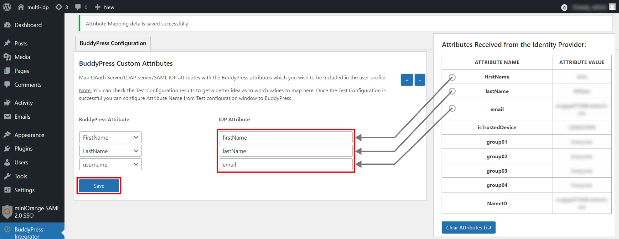Select the group03 attribute cell
The width and height of the screenshot is (619, 239).
(497, 171)
